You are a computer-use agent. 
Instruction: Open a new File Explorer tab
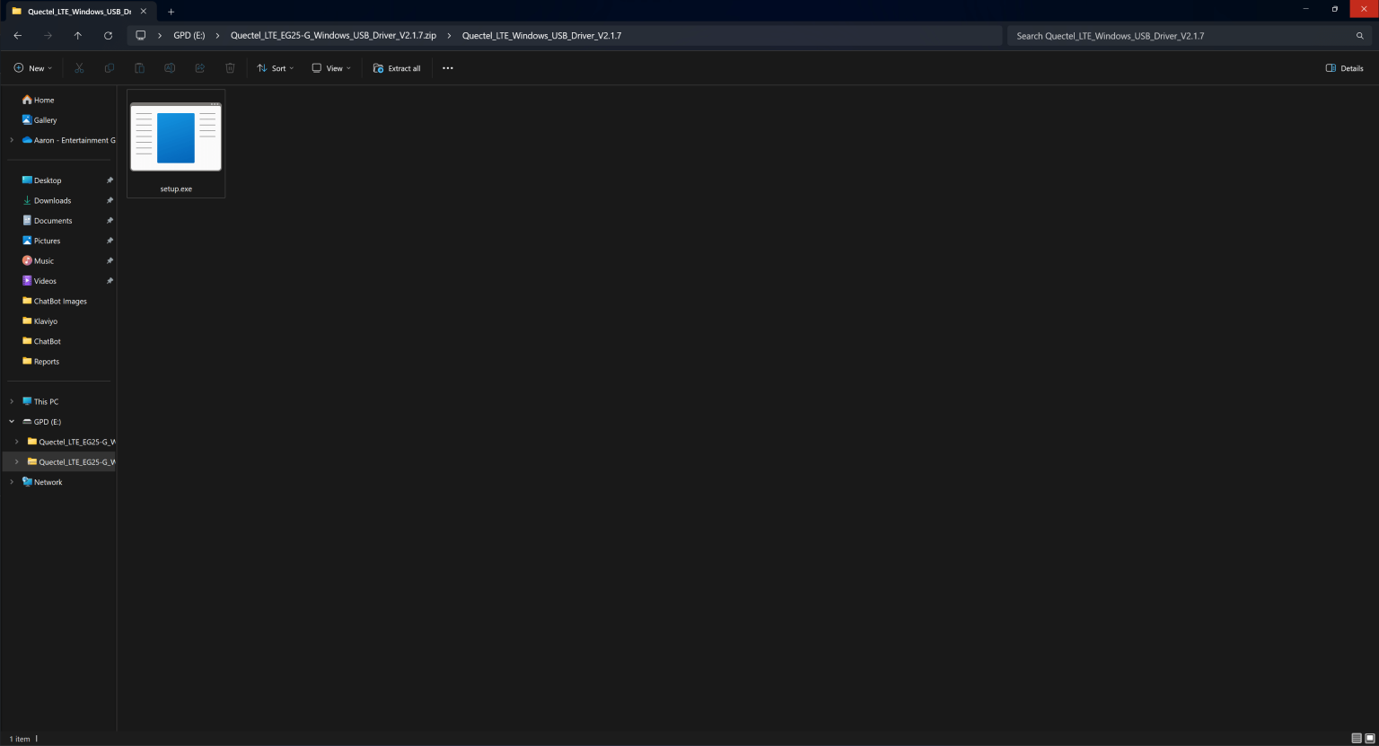pyautogui.click(x=171, y=12)
